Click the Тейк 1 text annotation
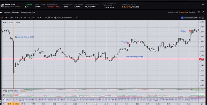 point(124,42)
